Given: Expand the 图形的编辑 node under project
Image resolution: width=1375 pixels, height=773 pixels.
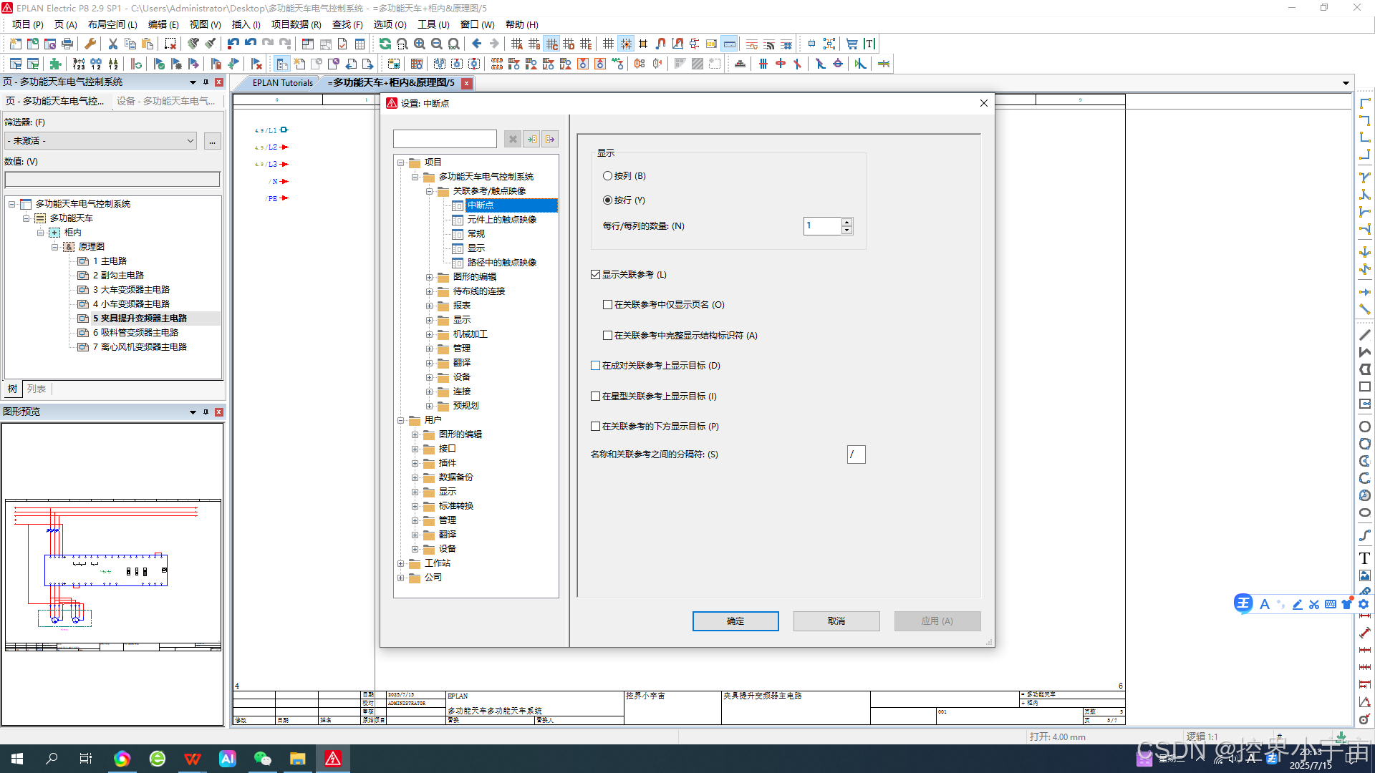Looking at the screenshot, I should (429, 277).
